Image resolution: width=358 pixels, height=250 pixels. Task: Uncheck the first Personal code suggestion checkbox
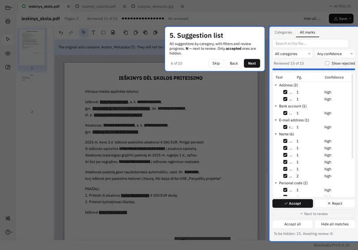[x=285, y=190]
